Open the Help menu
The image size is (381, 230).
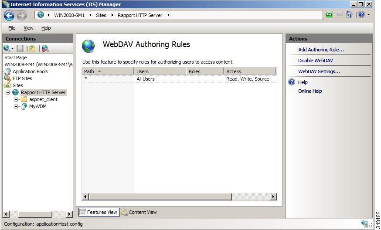tap(46, 28)
